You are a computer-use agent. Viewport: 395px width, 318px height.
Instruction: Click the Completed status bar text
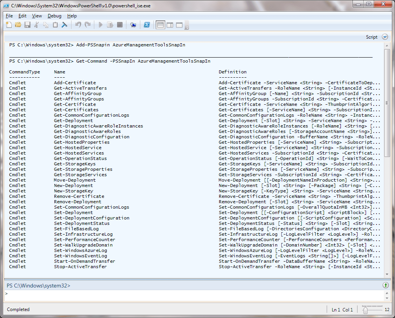coord(18,309)
